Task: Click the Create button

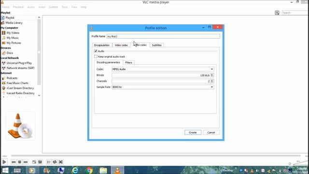Action: point(193,132)
